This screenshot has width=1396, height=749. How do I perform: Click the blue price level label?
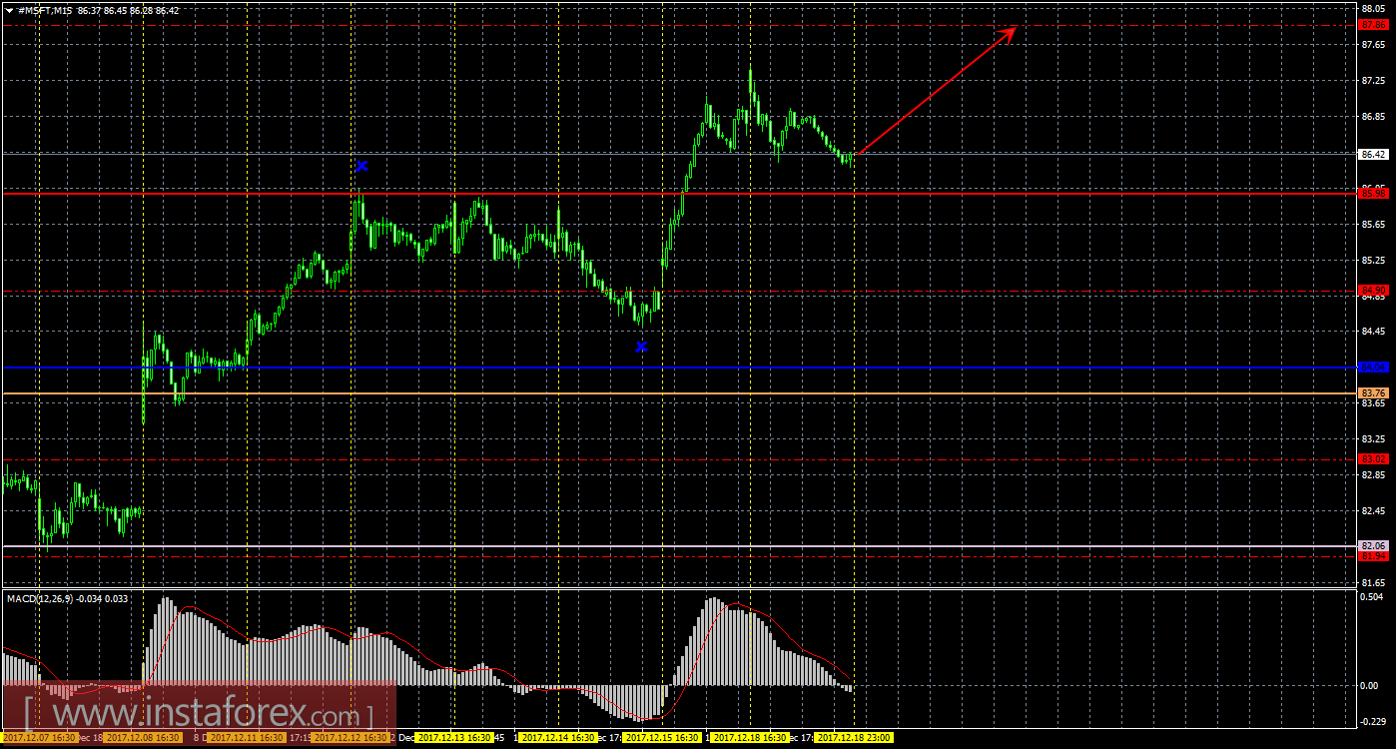coord(1372,368)
